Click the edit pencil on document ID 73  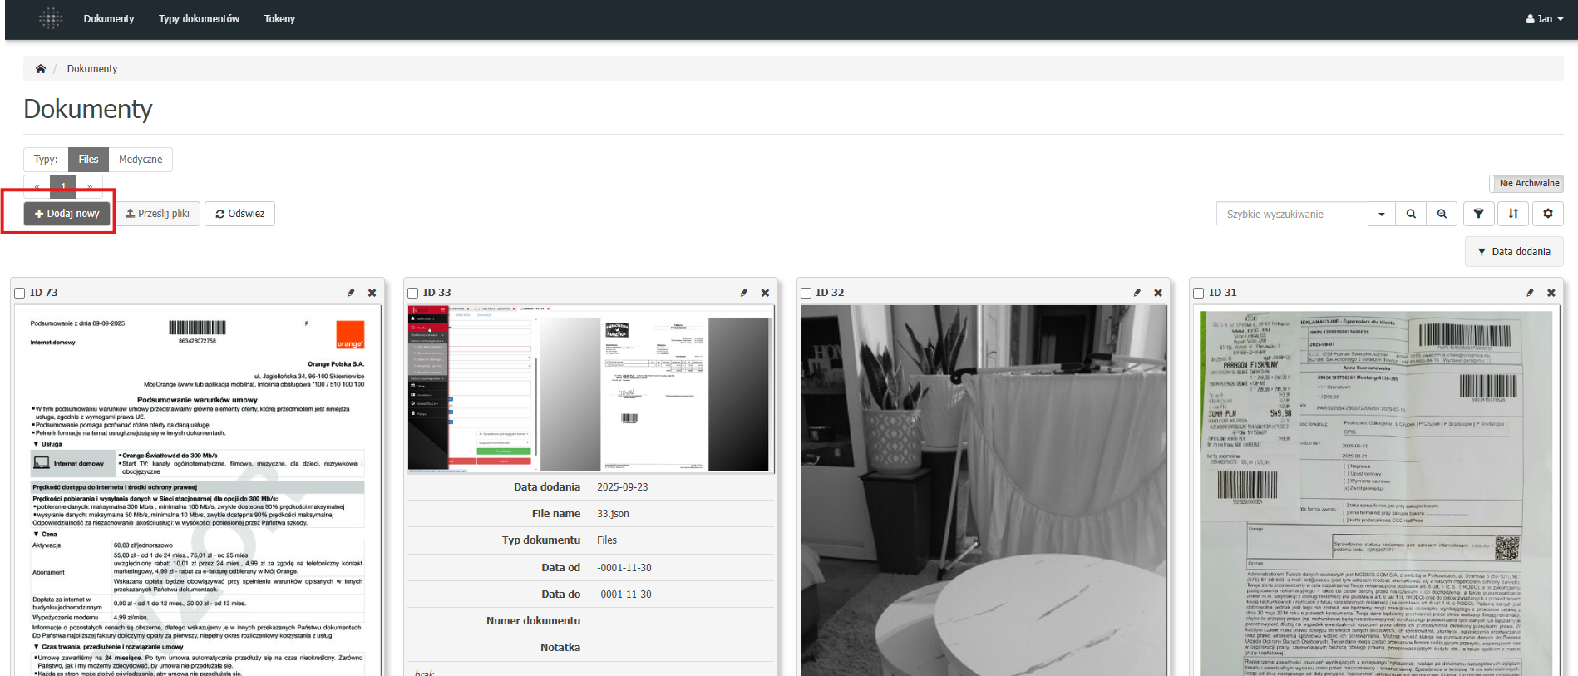pos(351,293)
